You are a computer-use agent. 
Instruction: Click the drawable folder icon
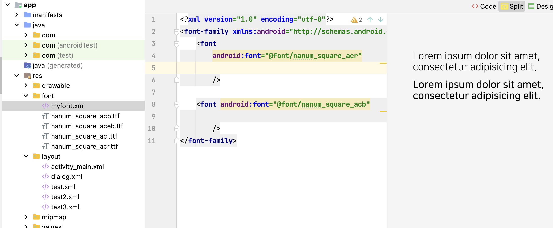36,85
